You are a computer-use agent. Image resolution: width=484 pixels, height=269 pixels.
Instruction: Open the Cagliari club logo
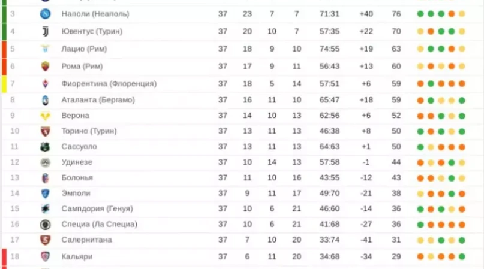pyautogui.click(x=45, y=256)
